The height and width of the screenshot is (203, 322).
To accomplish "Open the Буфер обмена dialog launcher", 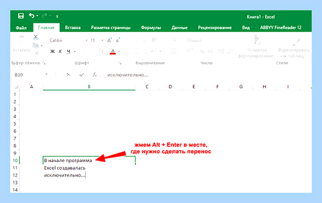I will tap(44, 63).
